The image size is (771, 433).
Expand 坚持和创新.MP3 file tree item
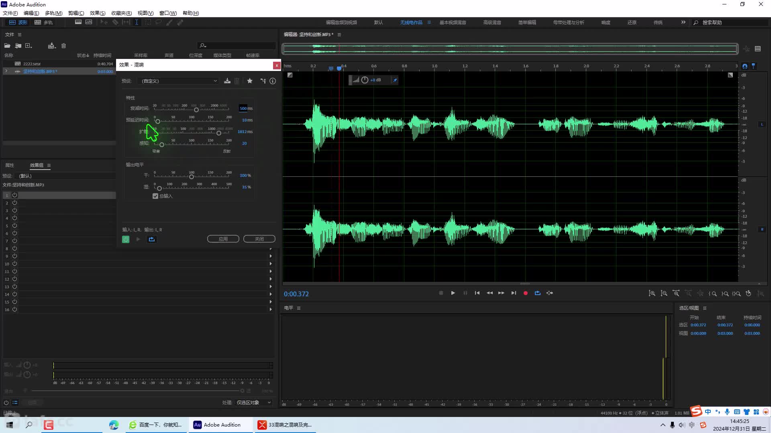coord(6,71)
